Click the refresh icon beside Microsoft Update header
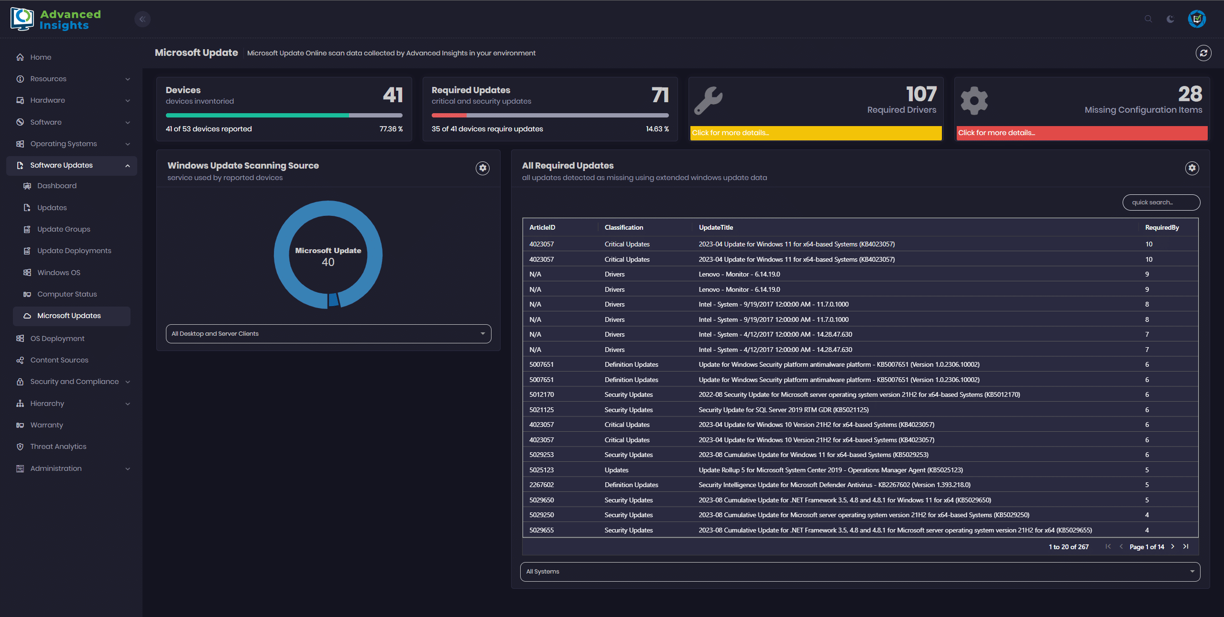1224x617 pixels. tap(1203, 53)
